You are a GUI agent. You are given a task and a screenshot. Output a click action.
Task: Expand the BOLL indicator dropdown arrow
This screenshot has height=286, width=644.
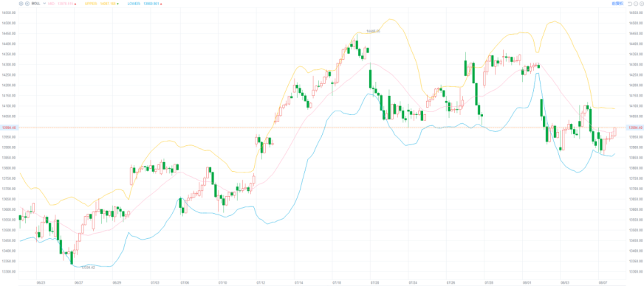(44, 3)
